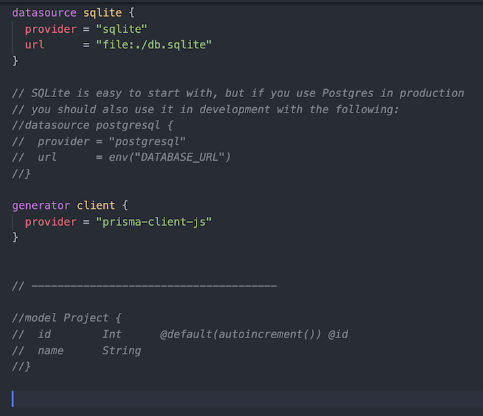This screenshot has height=416, width=483.
Task: Click the "sqlite" provider string value
Action: [x=121, y=29]
